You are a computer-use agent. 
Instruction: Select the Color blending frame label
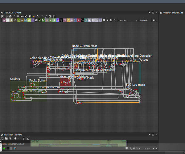point(39,58)
